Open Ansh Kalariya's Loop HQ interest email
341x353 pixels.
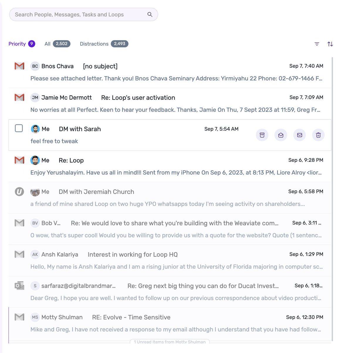[132, 254]
